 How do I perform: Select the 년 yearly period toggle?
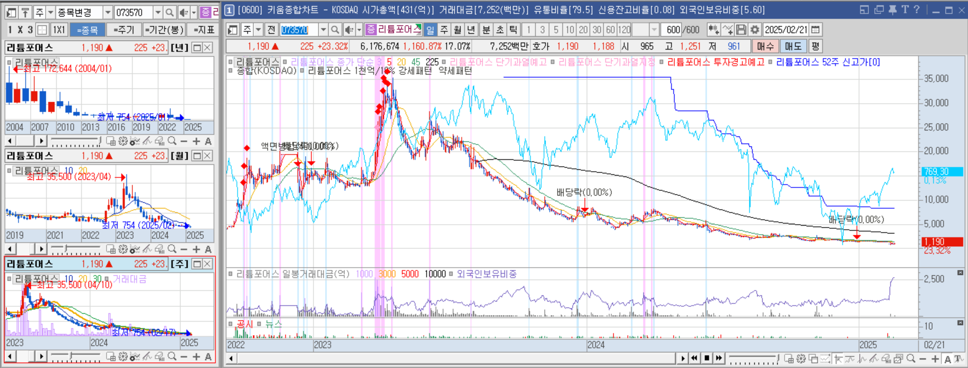(x=471, y=30)
